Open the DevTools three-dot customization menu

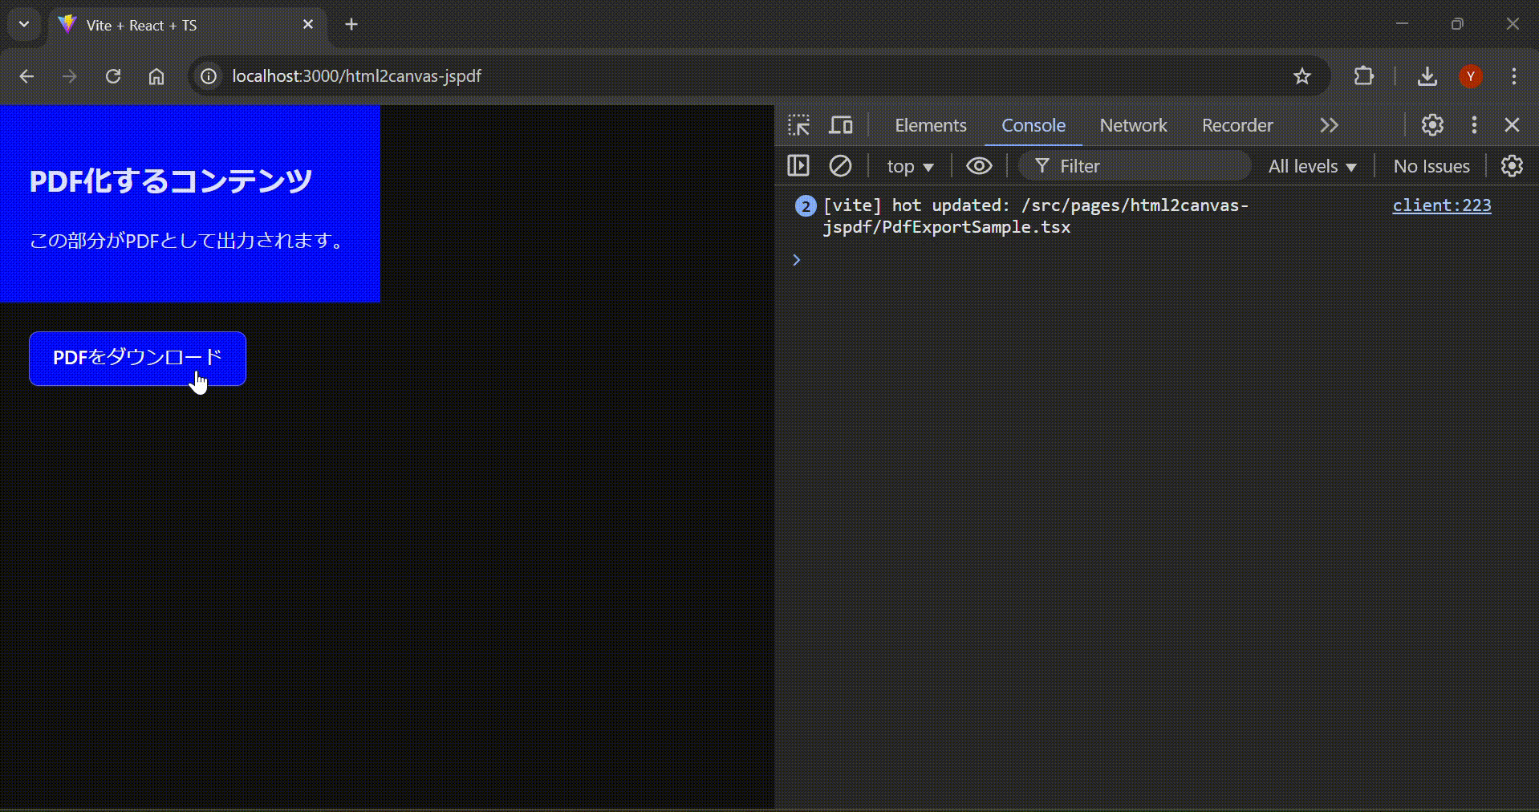[x=1474, y=125]
